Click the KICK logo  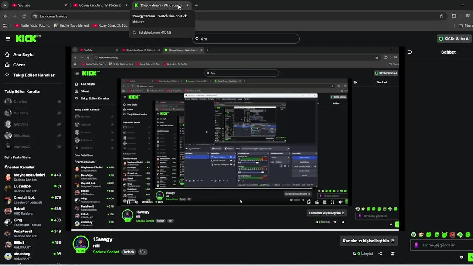pos(28,38)
